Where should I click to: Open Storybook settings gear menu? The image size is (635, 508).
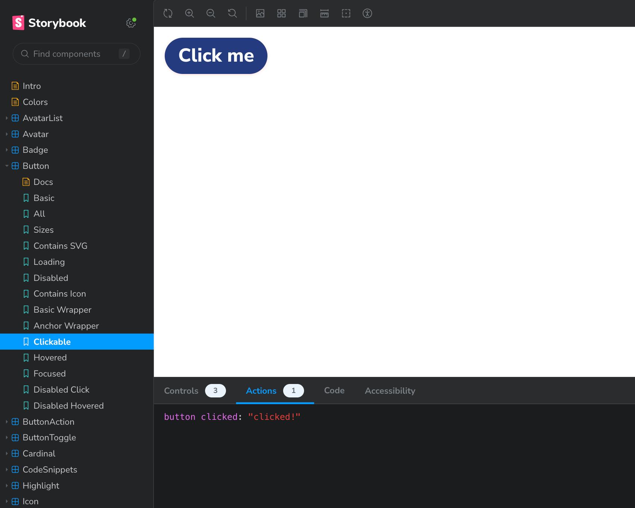tap(130, 23)
